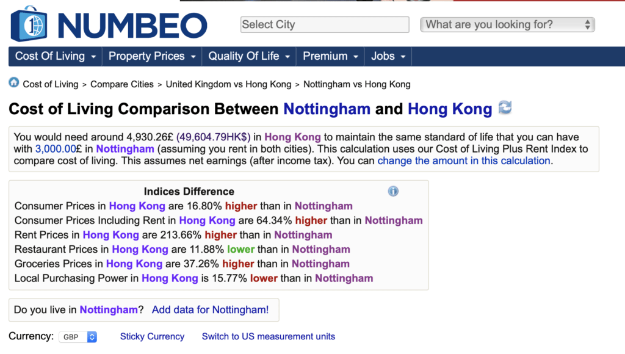625x354 pixels.
Task: Click 'Switch to US measurement units' link
Action: [269, 336]
